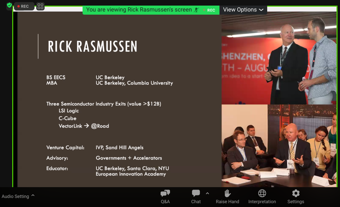This screenshot has height=207, width=340.
Task: Click the red REC recording indicator at top left
Action: [23, 6]
